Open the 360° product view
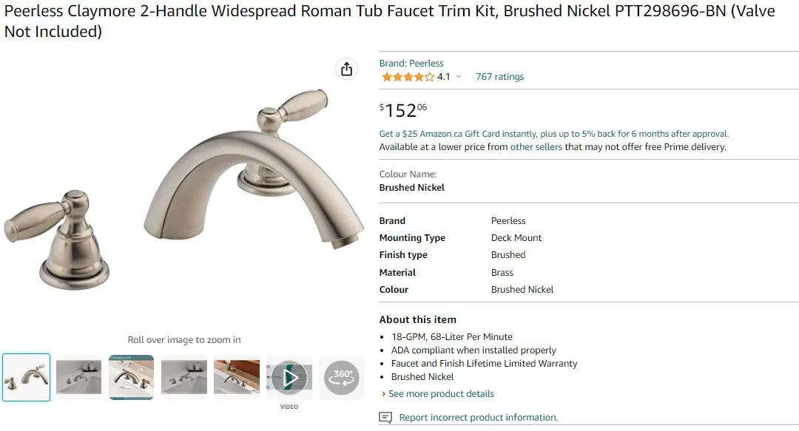The width and height of the screenshot is (799, 431). 341,377
